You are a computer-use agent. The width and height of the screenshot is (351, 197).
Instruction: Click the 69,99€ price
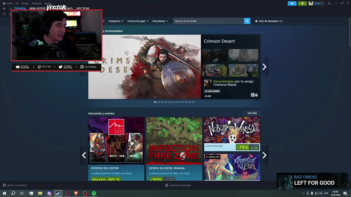208,96
